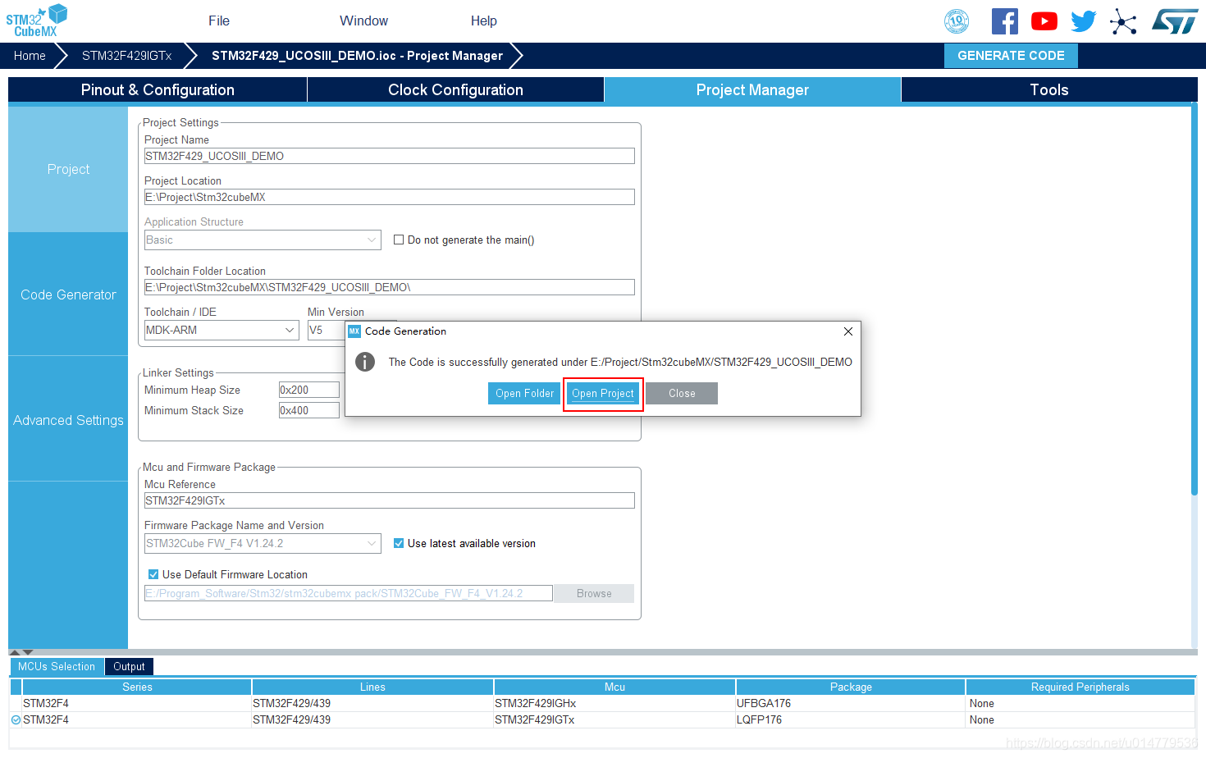Click the Browse button for firmware location
Image resolution: width=1206 pixels, height=758 pixels.
coord(594,593)
